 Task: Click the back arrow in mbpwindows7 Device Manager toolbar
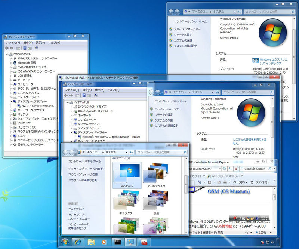point(7,48)
